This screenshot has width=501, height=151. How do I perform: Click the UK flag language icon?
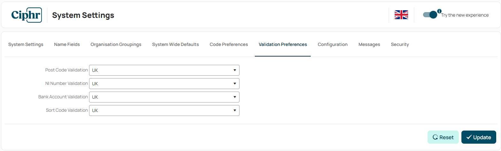[401, 15]
